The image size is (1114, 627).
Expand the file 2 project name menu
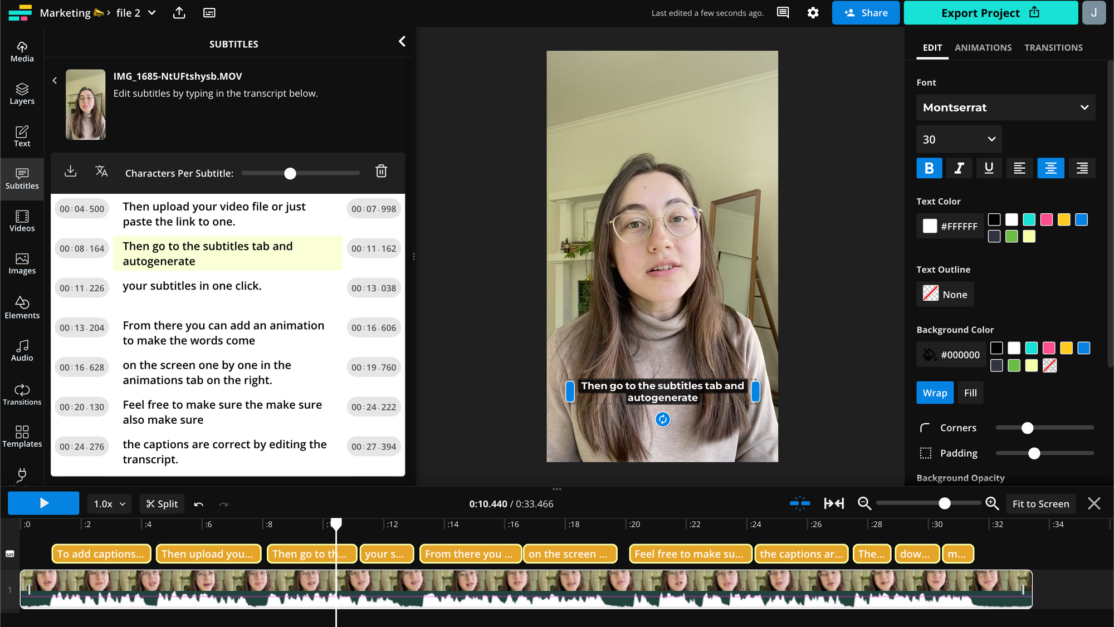point(150,12)
